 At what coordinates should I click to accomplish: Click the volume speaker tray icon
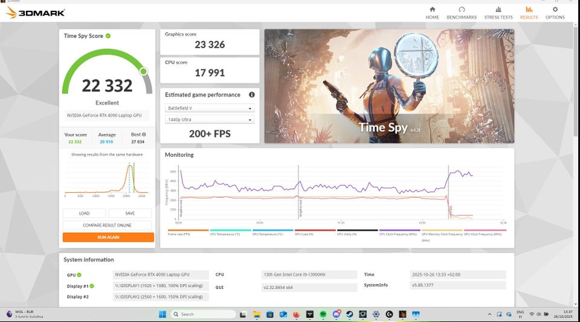click(538, 314)
